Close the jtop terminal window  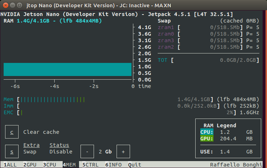pos(5,5)
